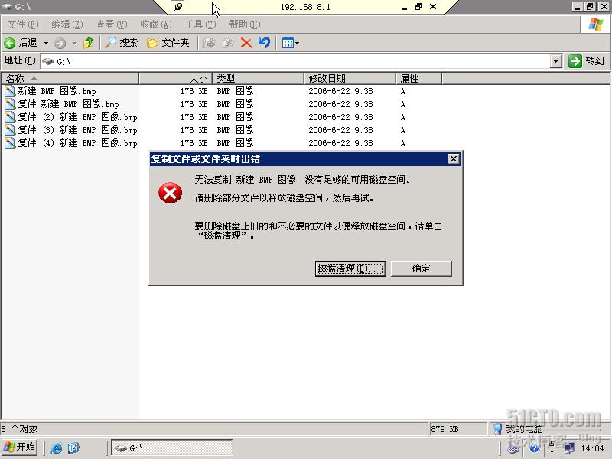The height and width of the screenshot is (459, 612).
Task: Click the Back (后退) arrow icon
Action: pos(9,43)
